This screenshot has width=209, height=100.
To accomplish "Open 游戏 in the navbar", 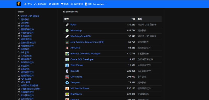I will 65,4.
